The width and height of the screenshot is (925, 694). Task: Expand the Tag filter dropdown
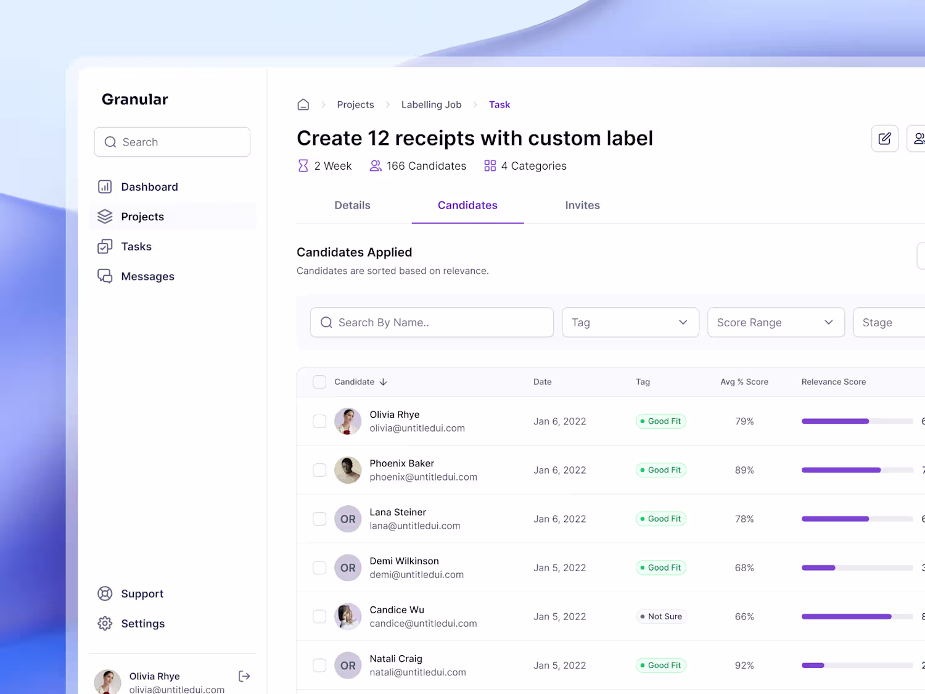coord(630,323)
